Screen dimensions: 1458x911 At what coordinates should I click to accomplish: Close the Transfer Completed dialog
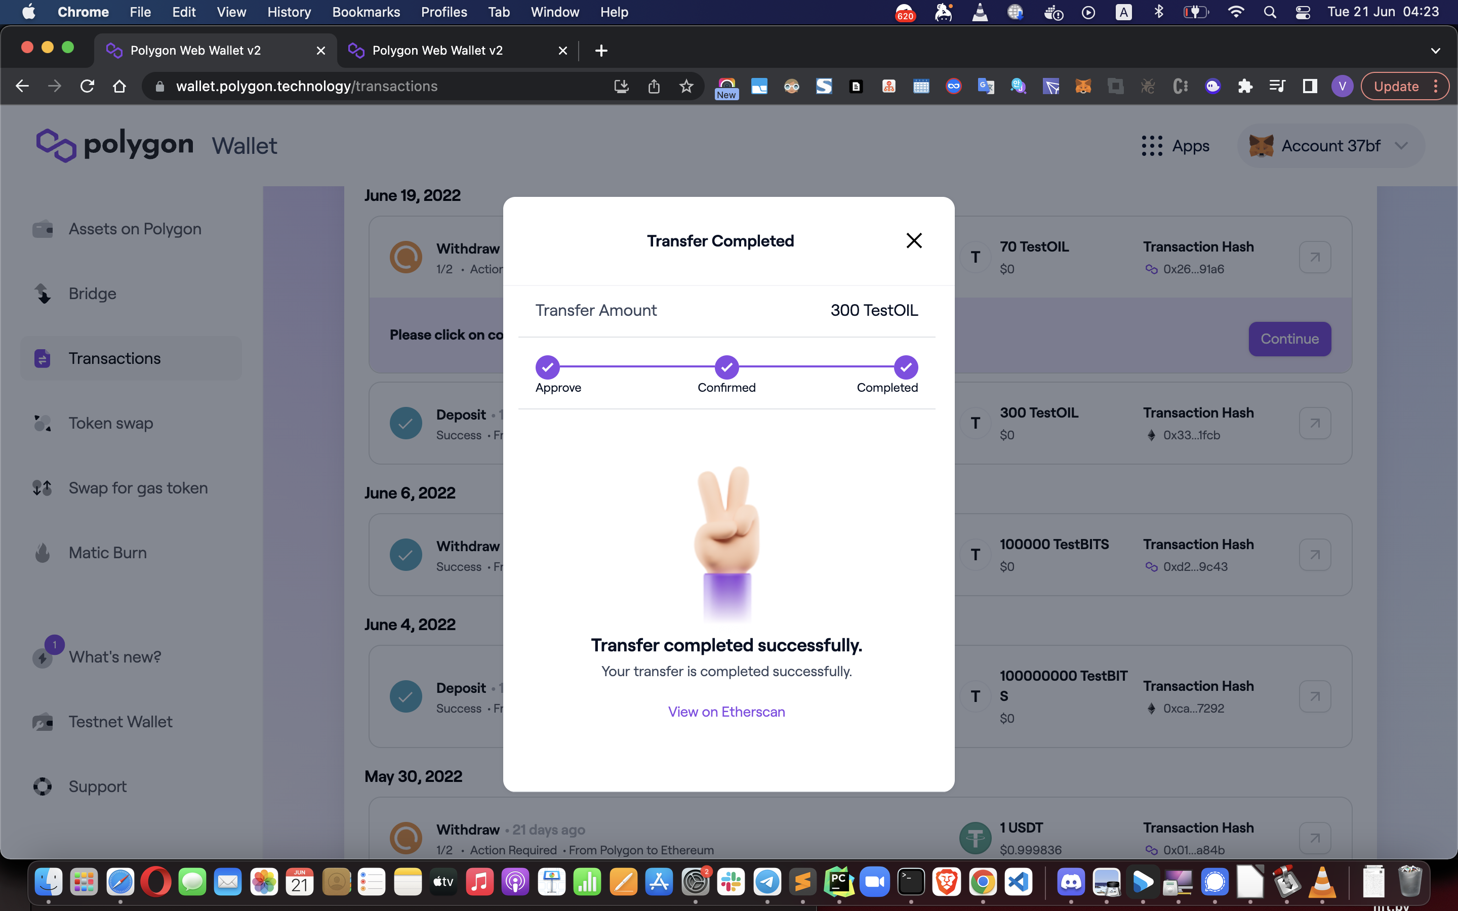(x=914, y=241)
